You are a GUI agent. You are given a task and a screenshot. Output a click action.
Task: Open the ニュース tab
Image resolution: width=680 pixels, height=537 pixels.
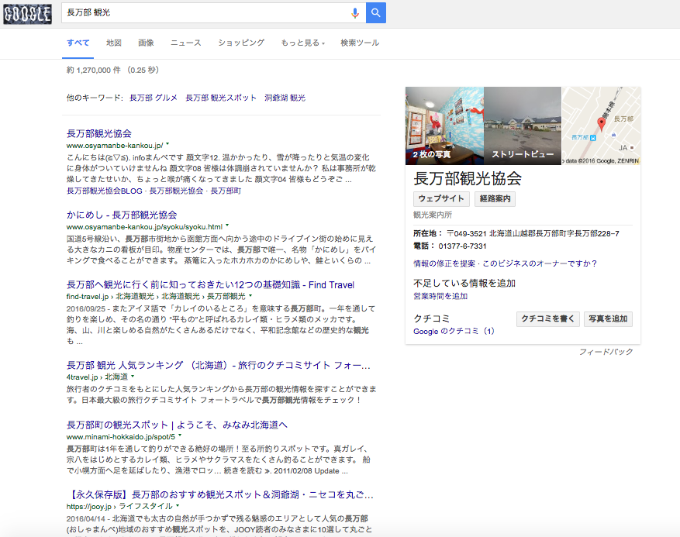pos(186,43)
